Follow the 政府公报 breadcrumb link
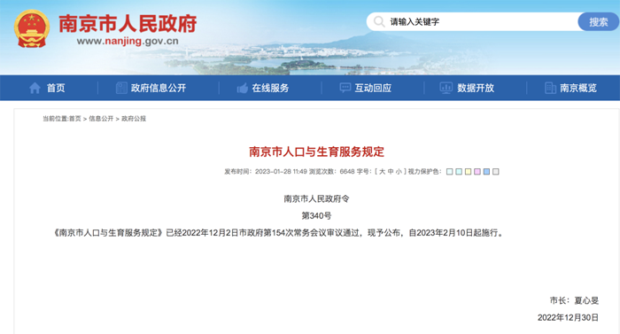This screenshot has height=334, width=620. click(x=134, y=119)
